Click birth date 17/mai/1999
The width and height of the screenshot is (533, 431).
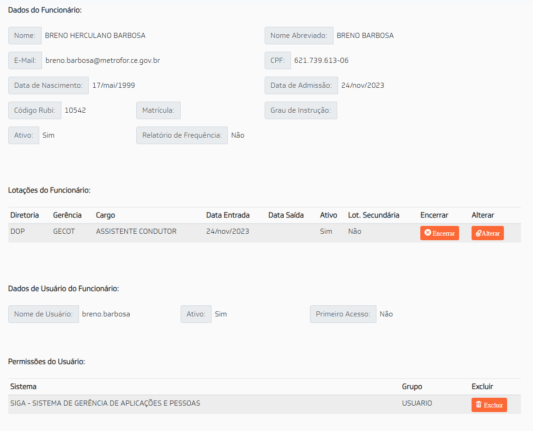click(114, 85)
